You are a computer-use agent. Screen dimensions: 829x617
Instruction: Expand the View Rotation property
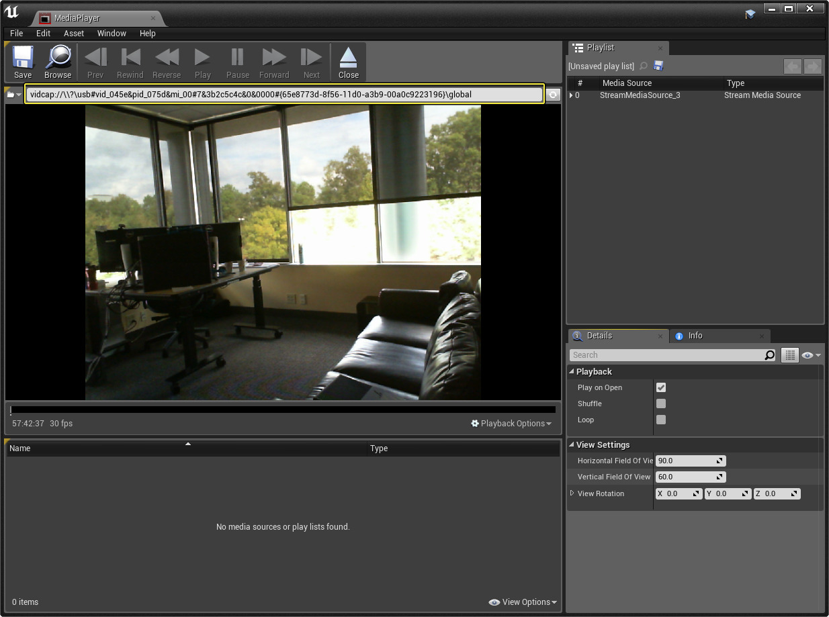(572, 493)
